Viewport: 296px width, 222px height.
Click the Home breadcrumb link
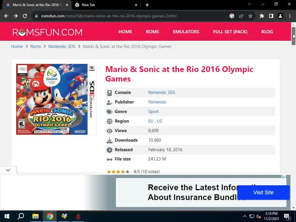tap(17, 47)
